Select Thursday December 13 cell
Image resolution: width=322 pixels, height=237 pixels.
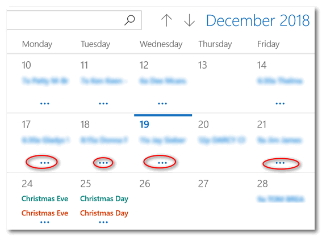222,83
